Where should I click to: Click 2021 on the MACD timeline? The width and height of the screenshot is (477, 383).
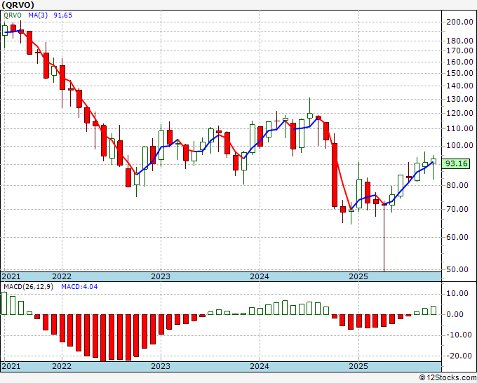pos(11,366)
